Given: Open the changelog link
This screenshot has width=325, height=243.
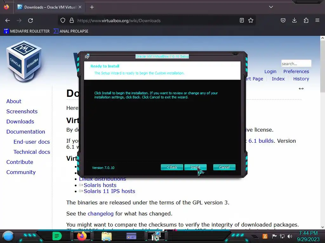Looking at the screenshot, I should pyautogui.click(x=101, y=214).
